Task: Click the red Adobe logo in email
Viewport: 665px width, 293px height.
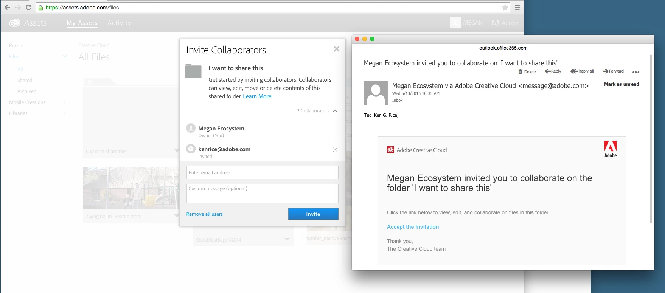Action: click(x=611, y=149)
